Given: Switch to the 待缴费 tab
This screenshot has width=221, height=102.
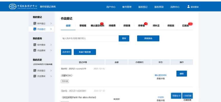Looking at the screenshot, I should pos(112,26).
